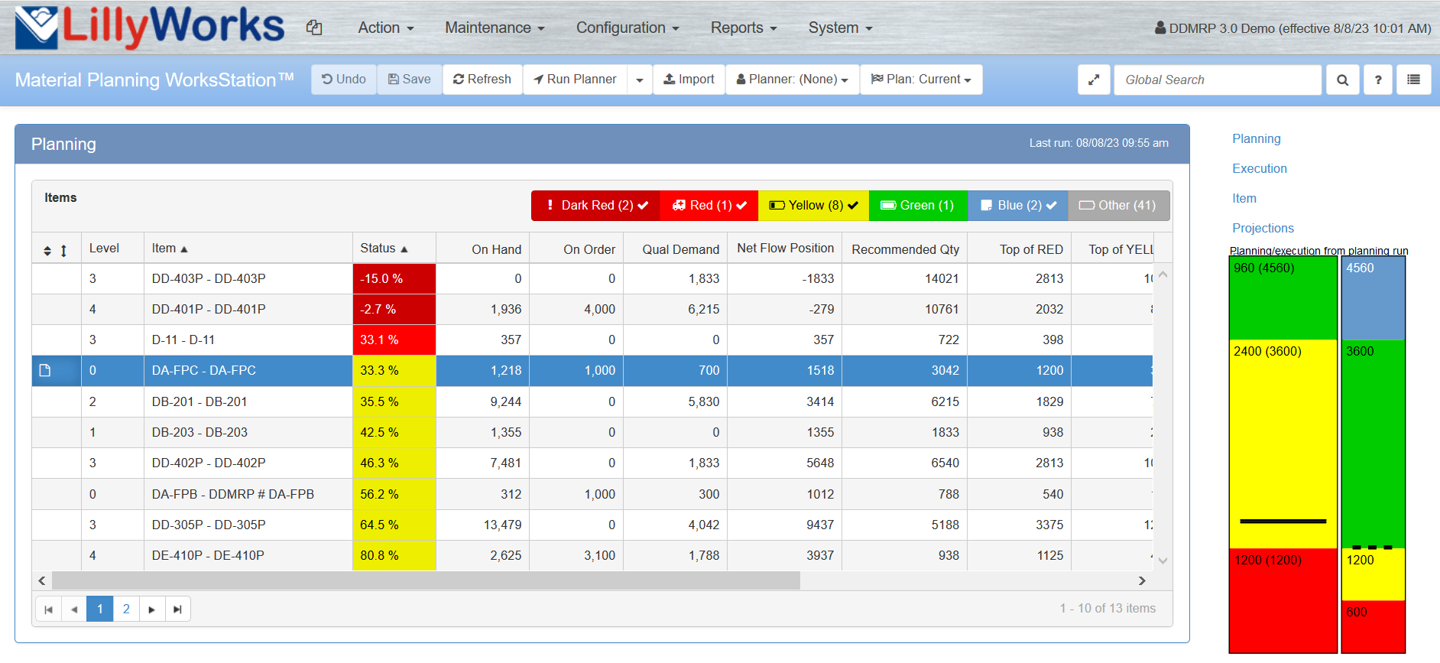Go to page 2 of items

coord(126,609)
